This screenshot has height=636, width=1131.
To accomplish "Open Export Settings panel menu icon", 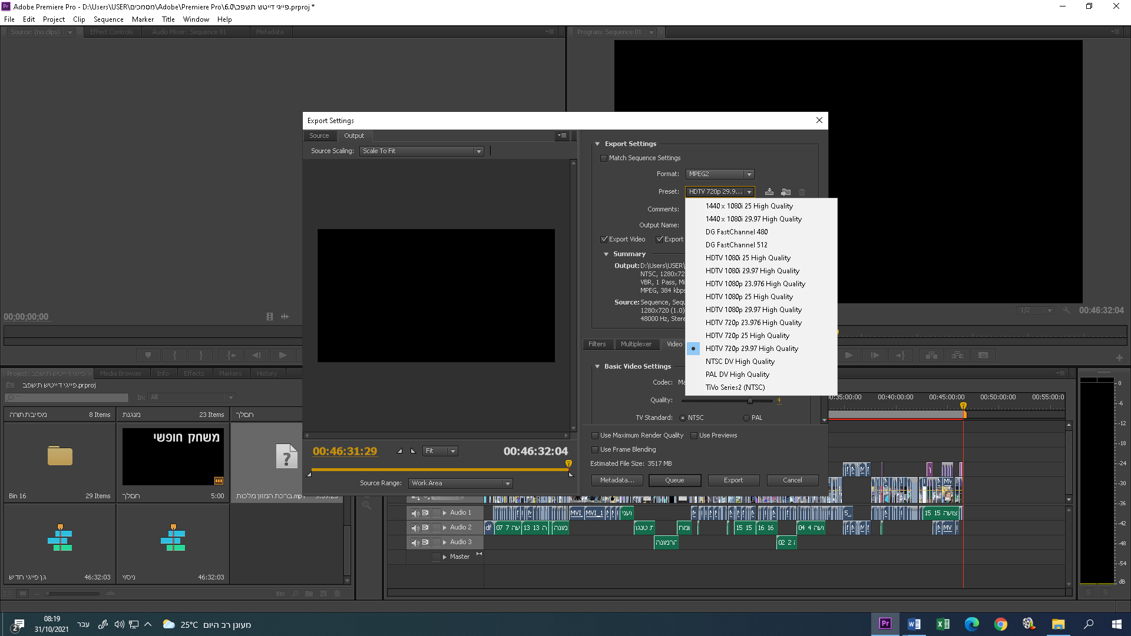I will coord(563,135).
